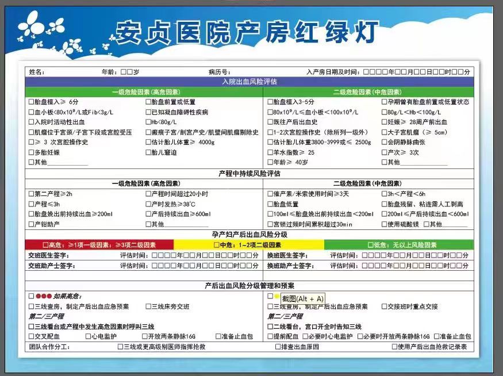The height and width of the screenshot is (376, 503).
Task: Enable the 使用硫酸镁 checkbox
Action: (385, 224)
